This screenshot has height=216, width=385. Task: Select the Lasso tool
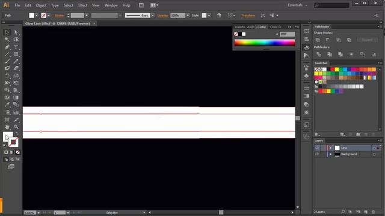click(16, 40)
